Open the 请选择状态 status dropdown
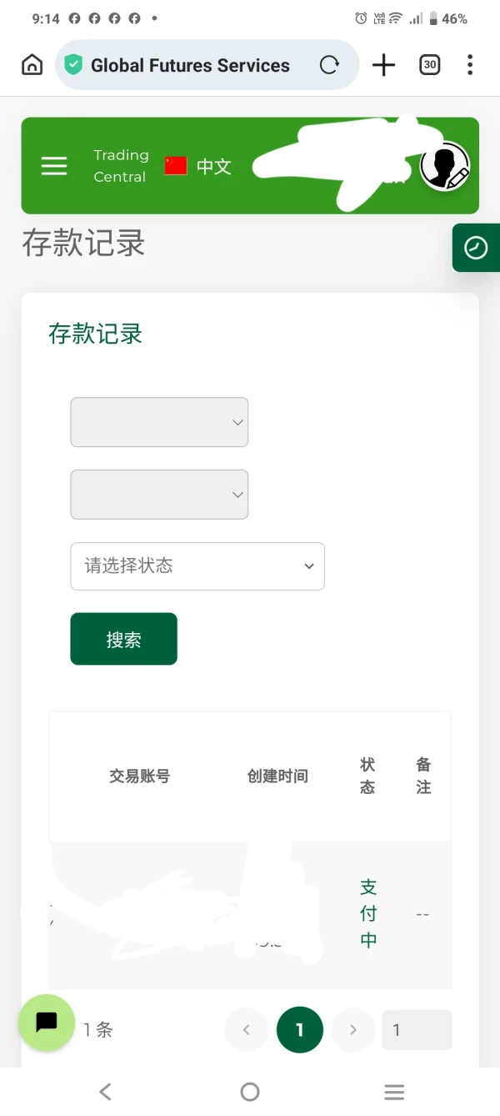Screen dimensions: 500x1116 197,566
